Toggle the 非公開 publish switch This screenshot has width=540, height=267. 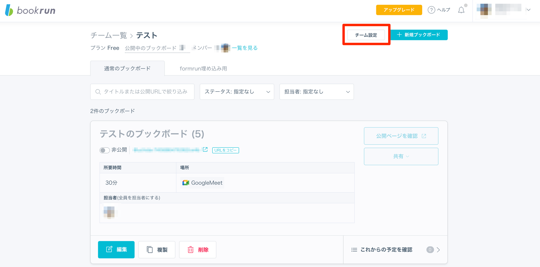pos(105,150)
